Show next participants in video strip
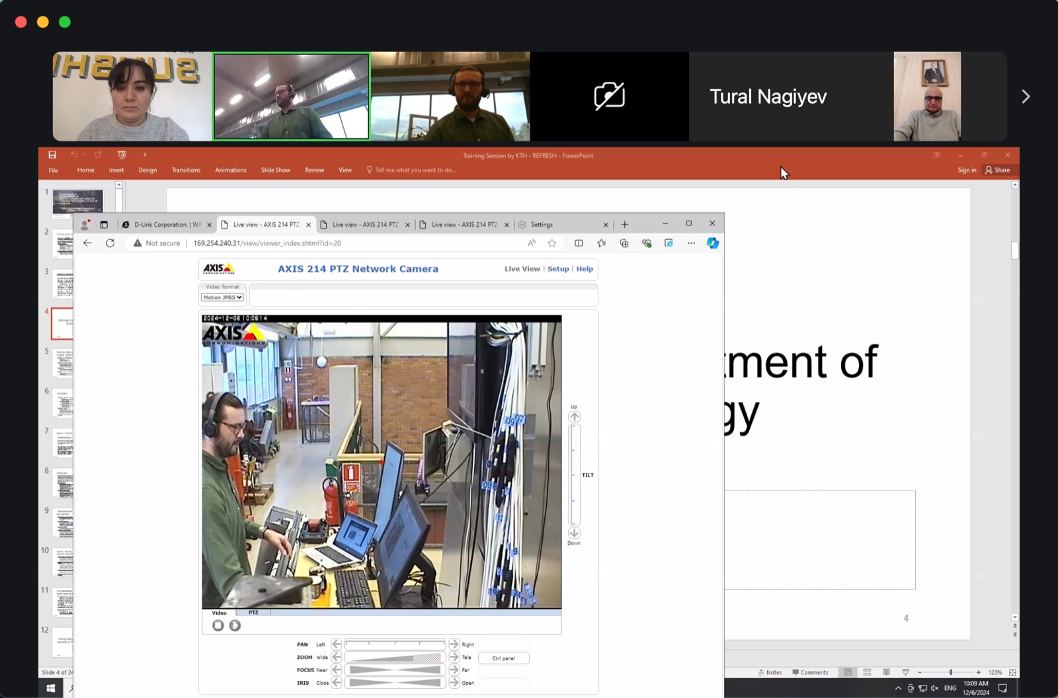 click(x=1026, y=97)
